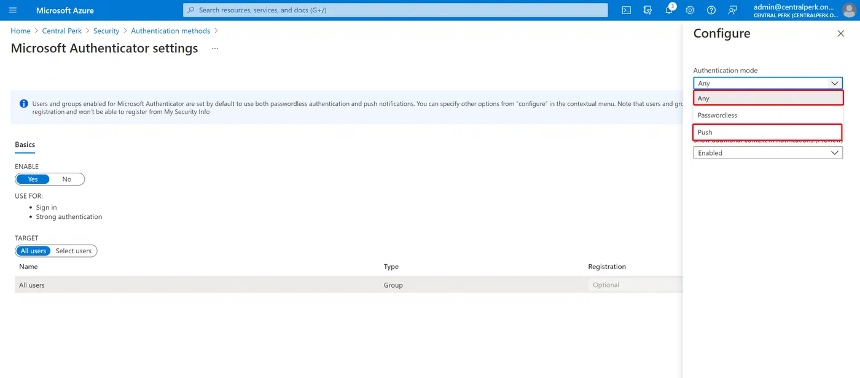Go to the Central Perk breadcrumb
Screen dimensions: 860x378
[x=62, y=31]
